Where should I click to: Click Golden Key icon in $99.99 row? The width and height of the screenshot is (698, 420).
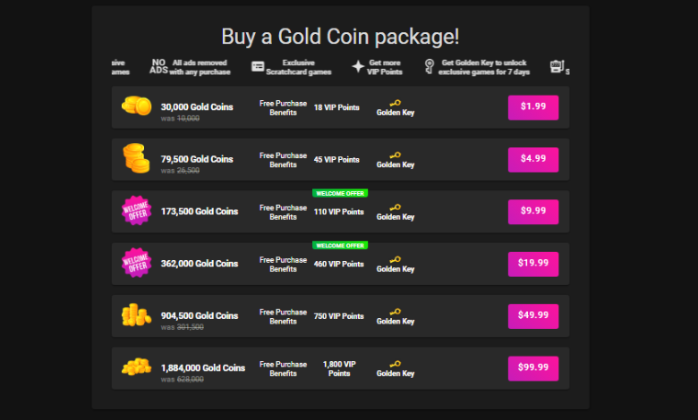point(395,364)
